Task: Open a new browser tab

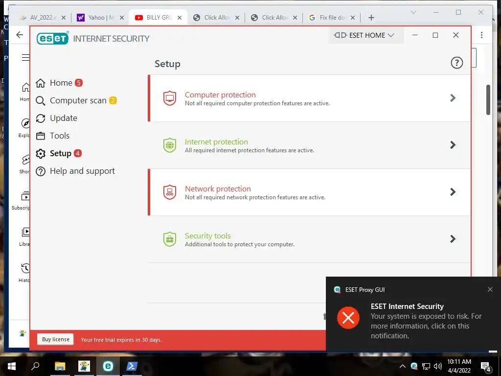Action: 371,18
